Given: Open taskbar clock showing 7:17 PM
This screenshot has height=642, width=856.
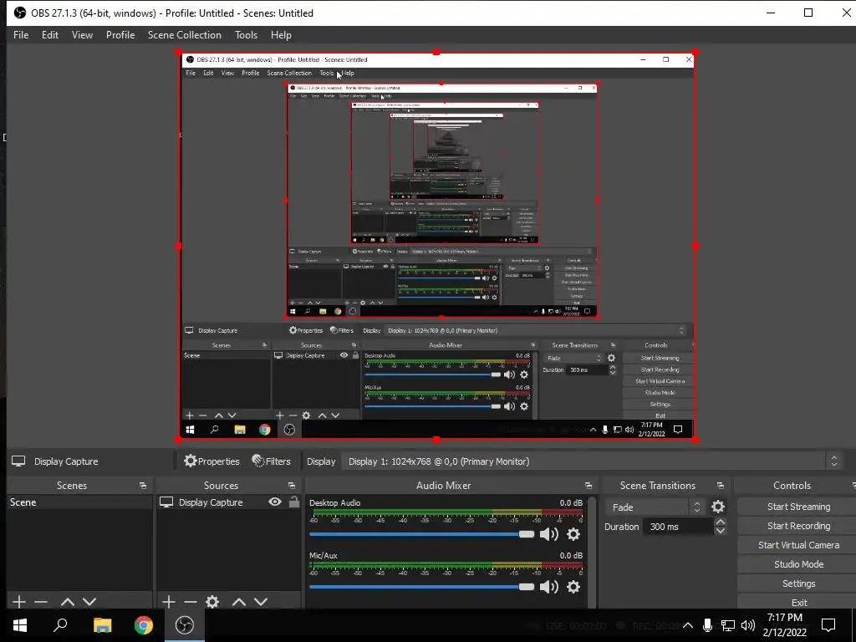Looking at the screenshot, I should click(784, 625).
